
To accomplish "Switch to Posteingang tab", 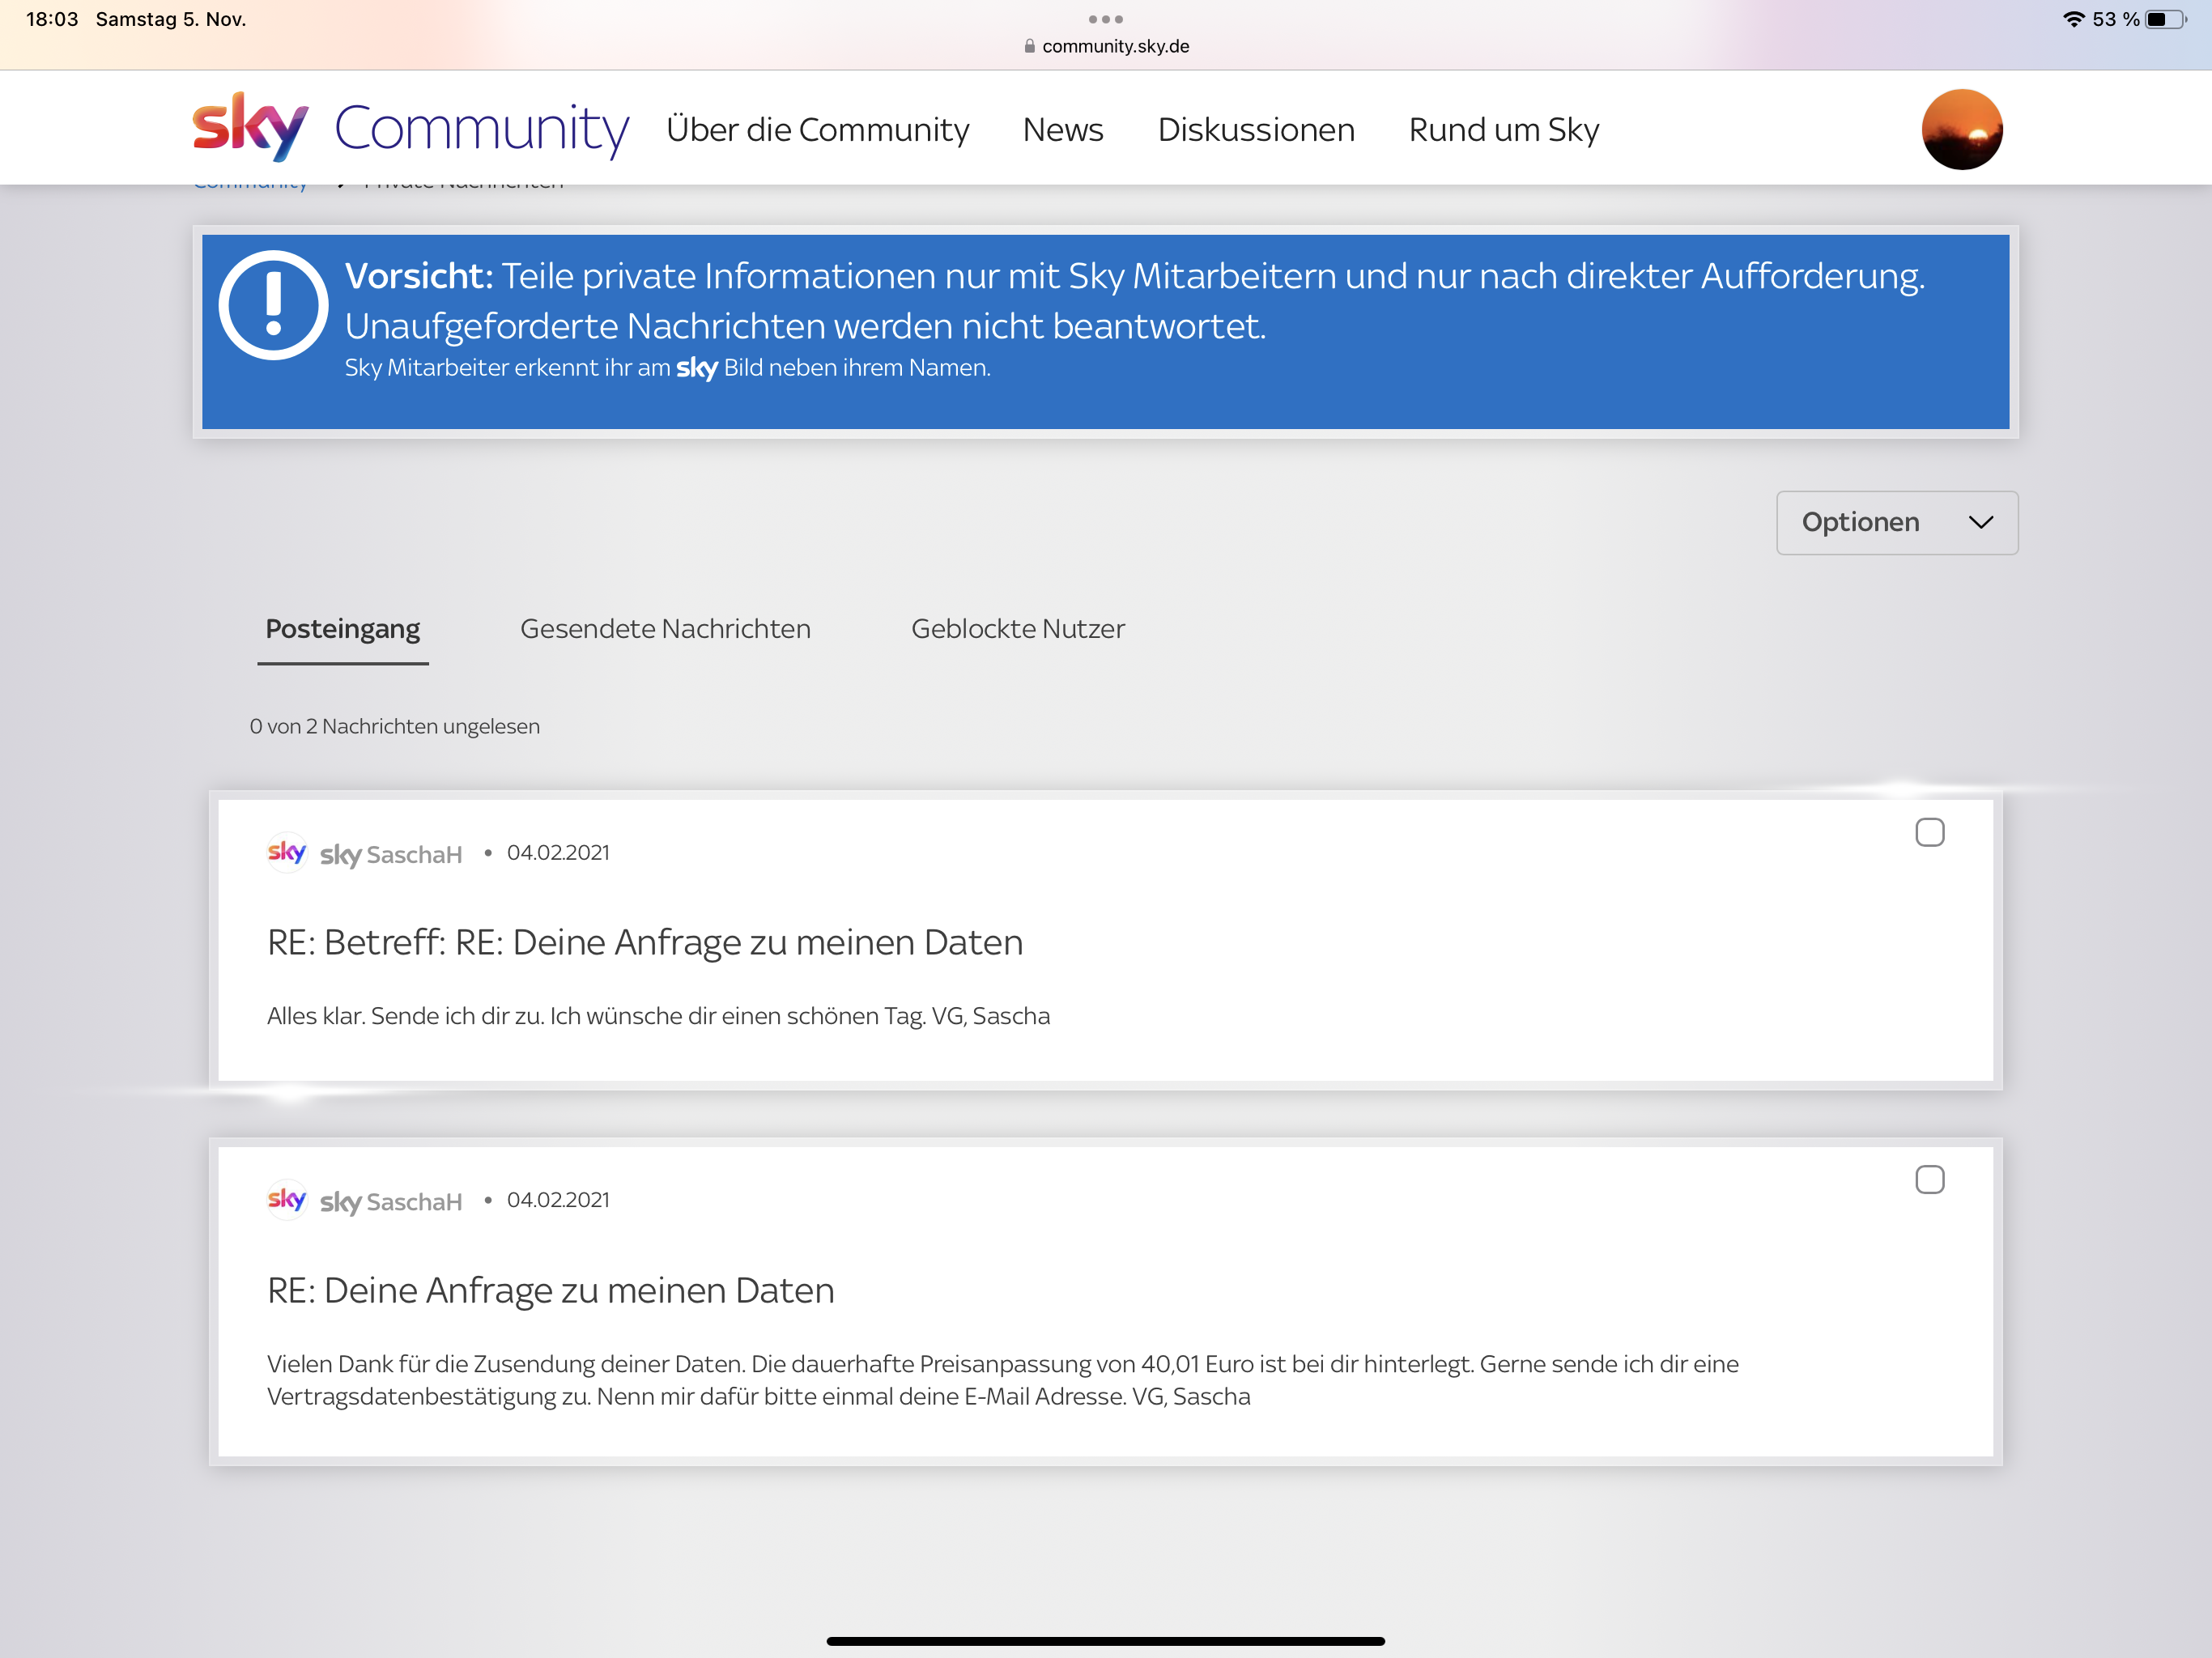I will 342,629.
